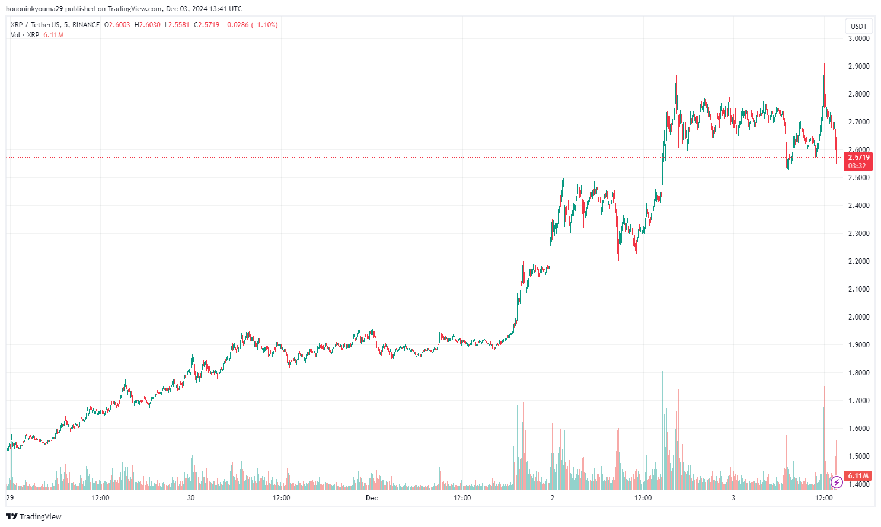Click the countdown timer 03:32 label
This screenshot has height=527, width=881.
857,166
